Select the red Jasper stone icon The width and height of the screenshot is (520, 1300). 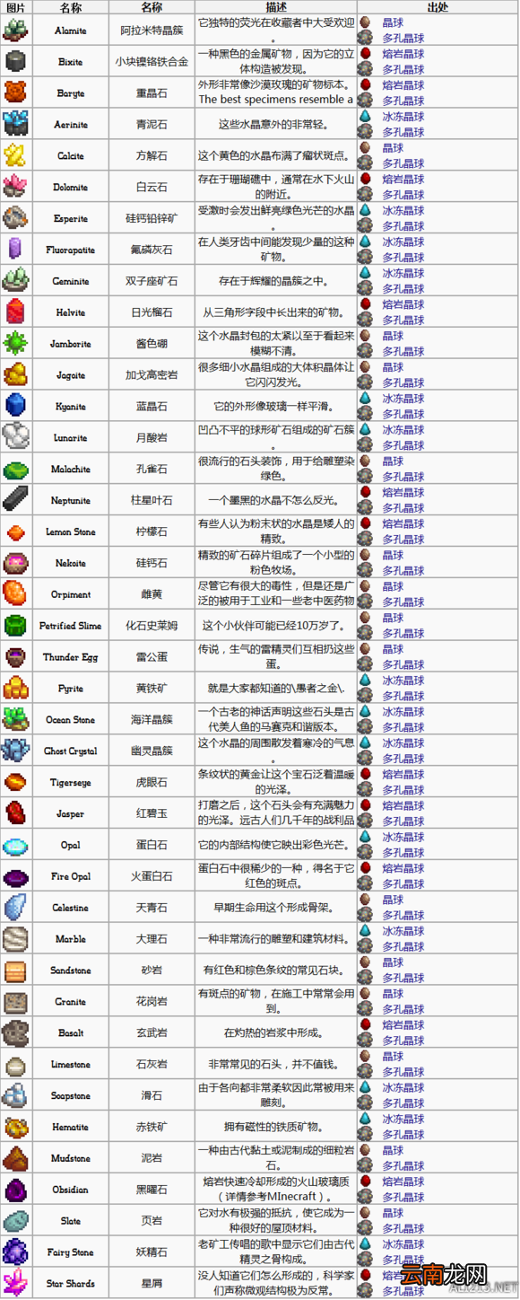point(15,813)
